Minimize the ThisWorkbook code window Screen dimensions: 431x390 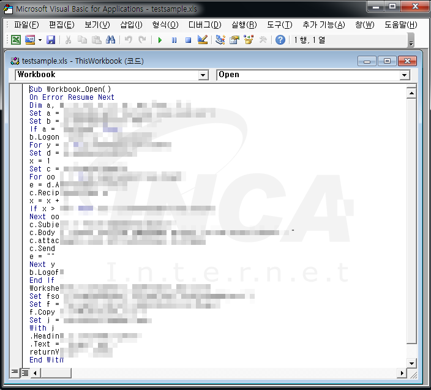[367, 61]
